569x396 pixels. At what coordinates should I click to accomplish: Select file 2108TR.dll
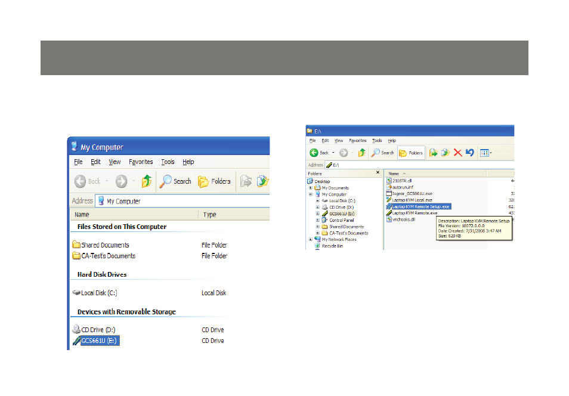[399, 180]
